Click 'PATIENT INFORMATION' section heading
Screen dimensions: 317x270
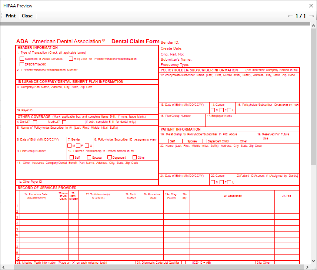[x=181, y=129]
